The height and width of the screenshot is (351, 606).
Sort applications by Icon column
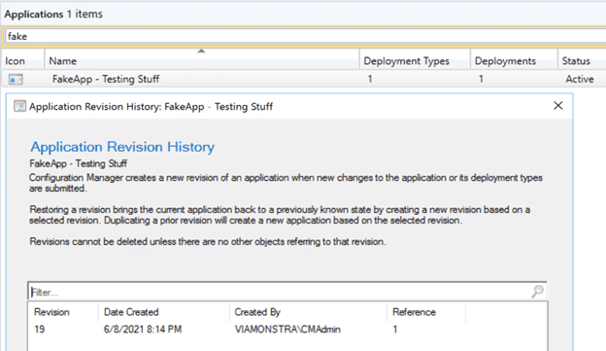click(x=22, y=60)
